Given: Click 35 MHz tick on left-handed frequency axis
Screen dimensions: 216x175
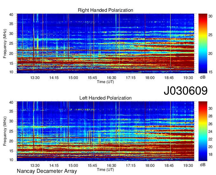Looking at the screenshot, I should 11,111.
